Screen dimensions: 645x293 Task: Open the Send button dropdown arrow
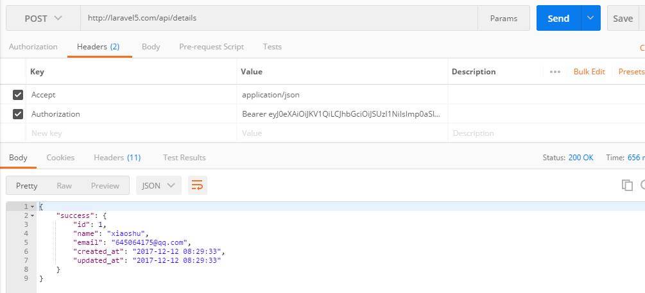(590, 18)
